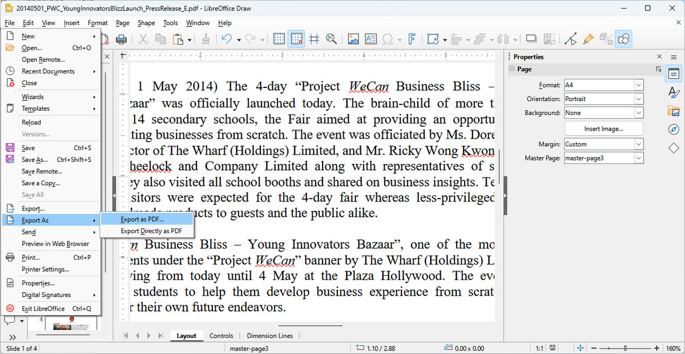The width and height of the screenshot is (685, 354).
Task: Toggle the Helplines While Moving option
Action: coord(314,38)
